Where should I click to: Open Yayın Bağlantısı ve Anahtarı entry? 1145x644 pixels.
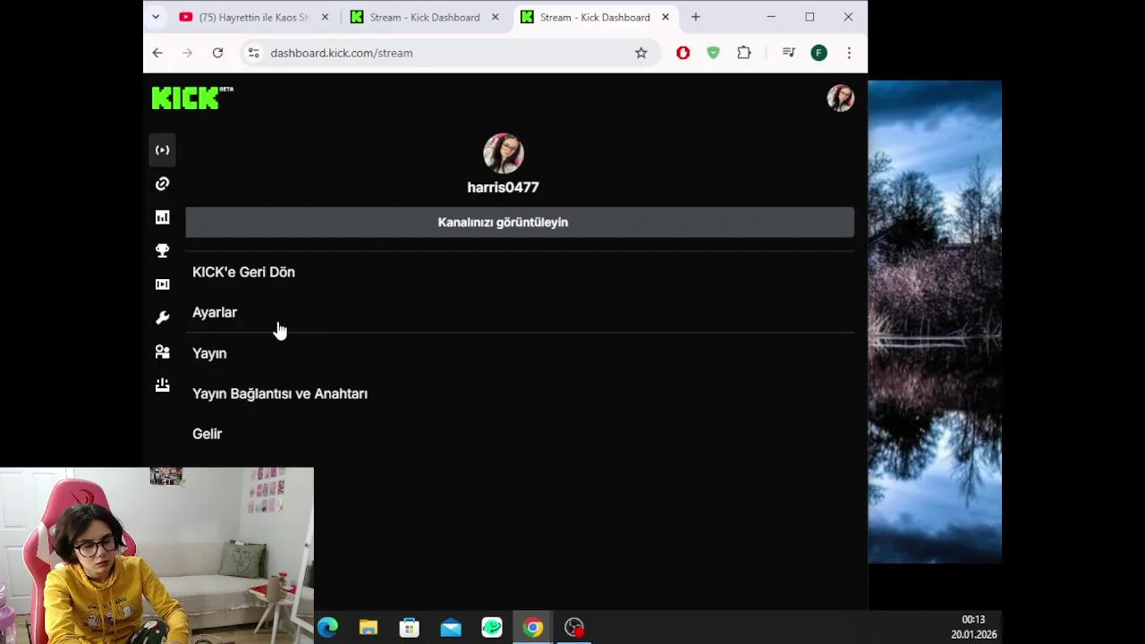coord(280,394)
